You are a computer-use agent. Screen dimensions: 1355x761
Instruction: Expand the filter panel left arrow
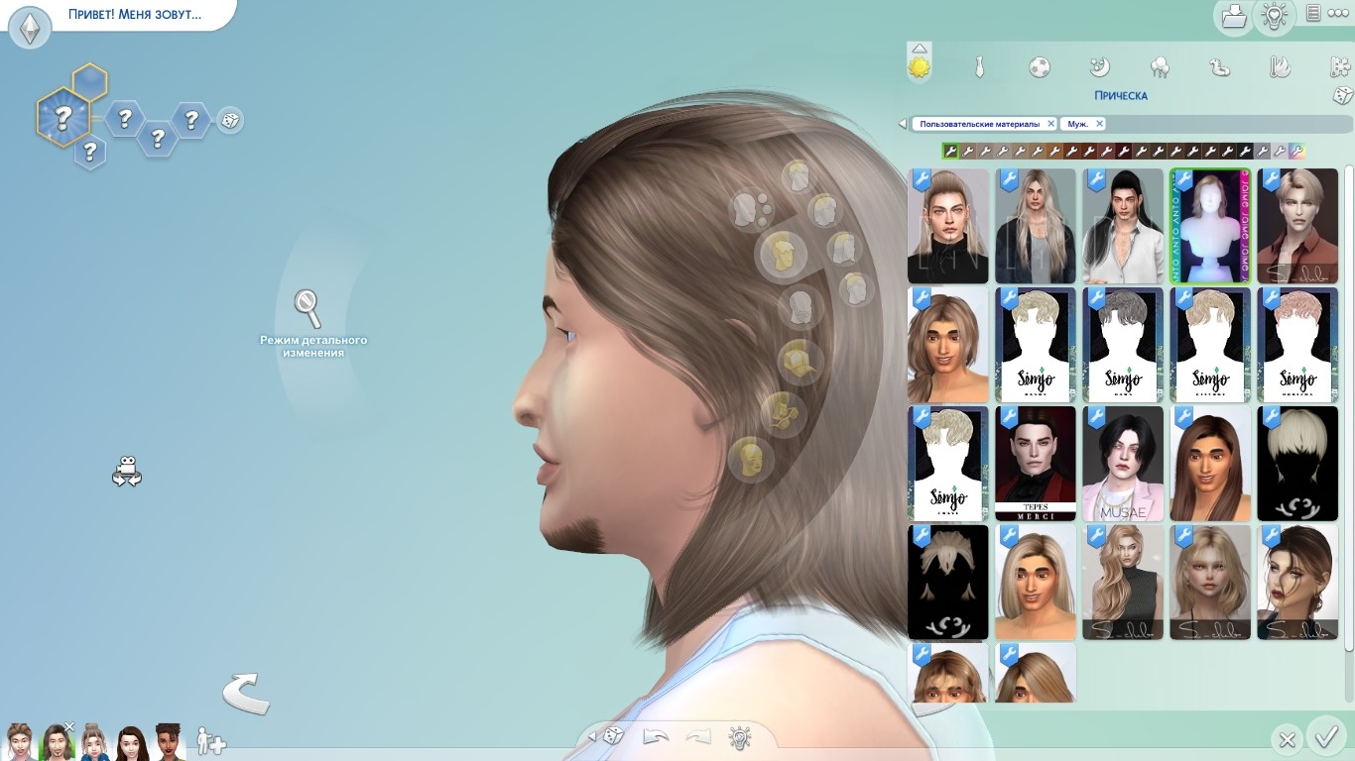point(902,124)
